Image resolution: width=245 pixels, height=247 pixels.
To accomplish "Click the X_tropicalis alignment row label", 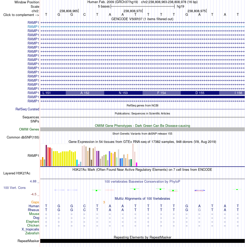I will [30, 229].
